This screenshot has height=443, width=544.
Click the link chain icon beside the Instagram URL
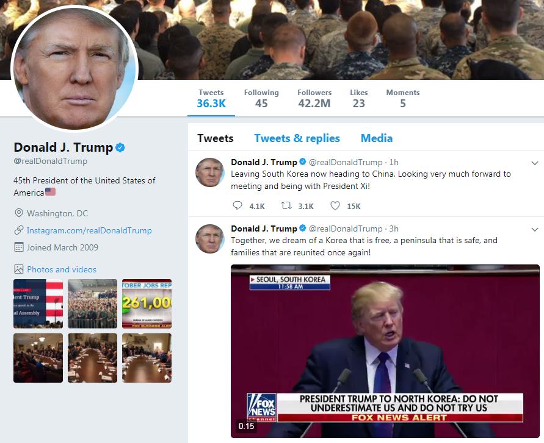pos(19,230)
